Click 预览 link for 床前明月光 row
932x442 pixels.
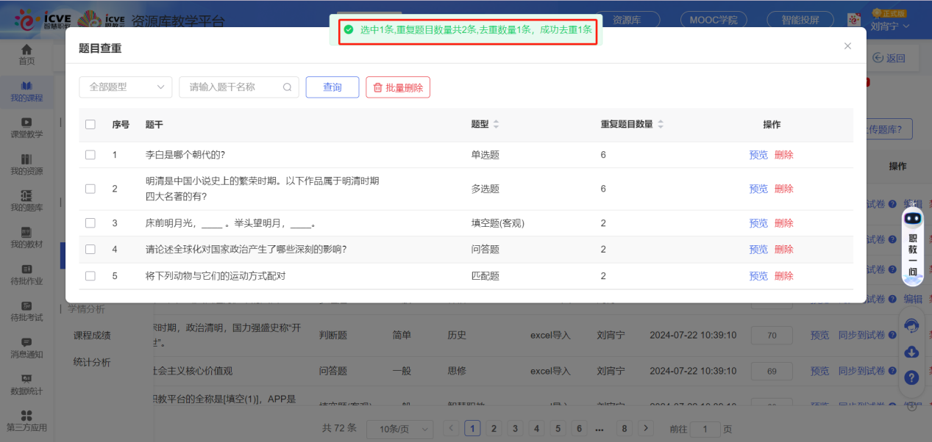758,223
